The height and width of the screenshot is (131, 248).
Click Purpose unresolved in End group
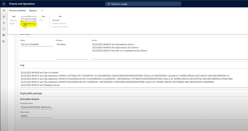point(60,27)
